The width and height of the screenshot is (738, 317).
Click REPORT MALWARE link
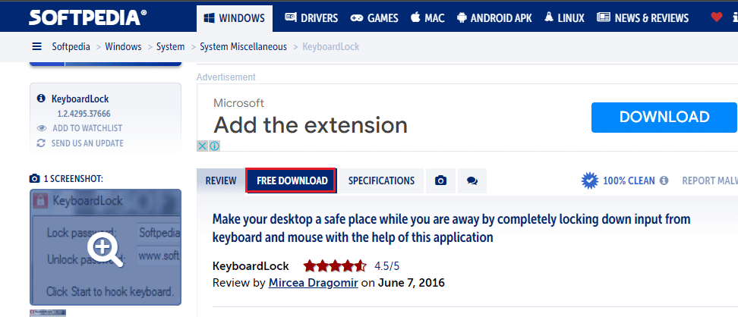click(710, 180)
